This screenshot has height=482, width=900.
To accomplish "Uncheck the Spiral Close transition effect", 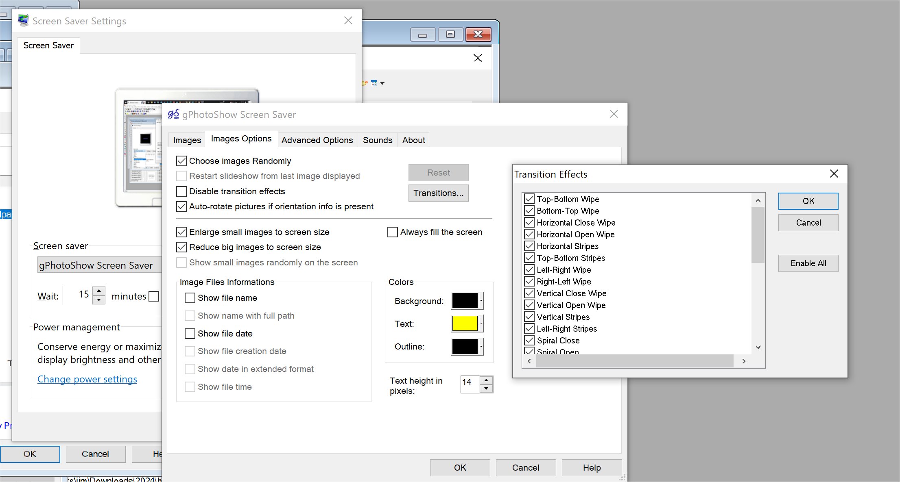I will 529,341.
